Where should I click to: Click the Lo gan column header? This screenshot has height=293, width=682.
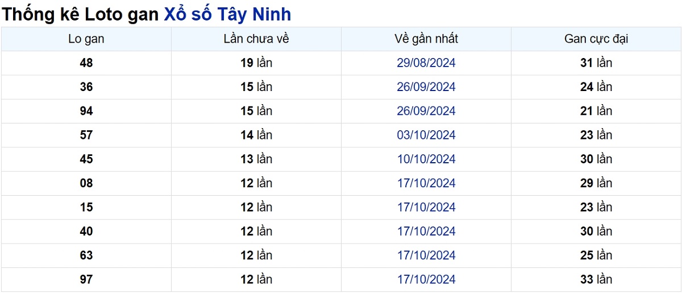[86, 39]
